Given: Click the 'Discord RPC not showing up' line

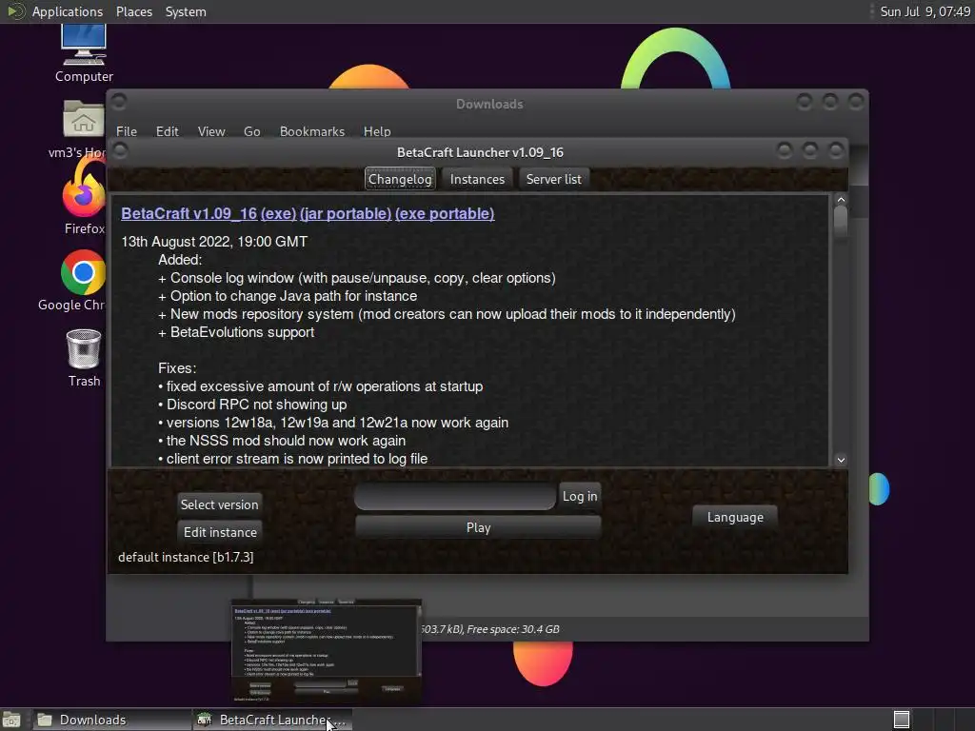Looking at the screenshot, I should click(252, 404).
